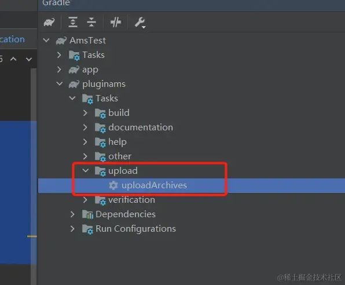Click the Expand All toolbar icon
Image resolution: width=345 pixels, height=285 pixels.
(73, 22)
